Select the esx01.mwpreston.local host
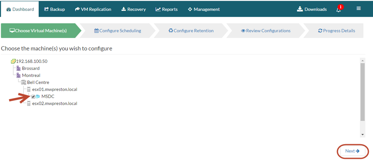 pos(55,90)
